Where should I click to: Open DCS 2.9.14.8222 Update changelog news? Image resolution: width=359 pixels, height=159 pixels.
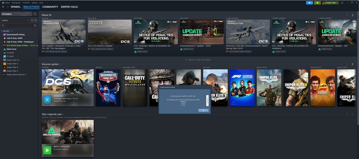109,32
